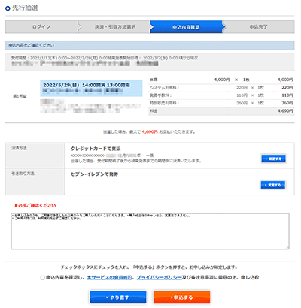
Task: Select the 決済・引取方法選択 step tab
Action: [x=115, y=27]
